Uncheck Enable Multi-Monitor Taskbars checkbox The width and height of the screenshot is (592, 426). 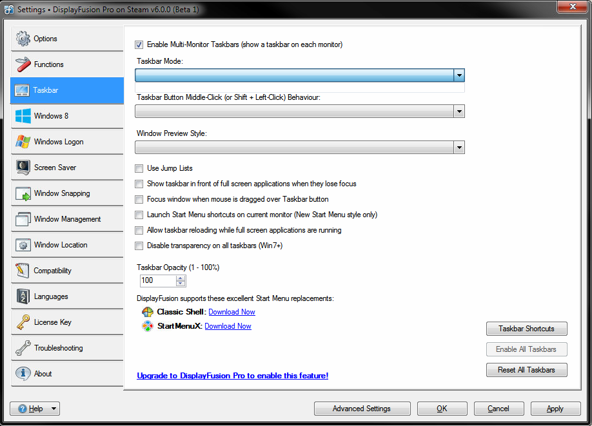[x=139, y=45]
